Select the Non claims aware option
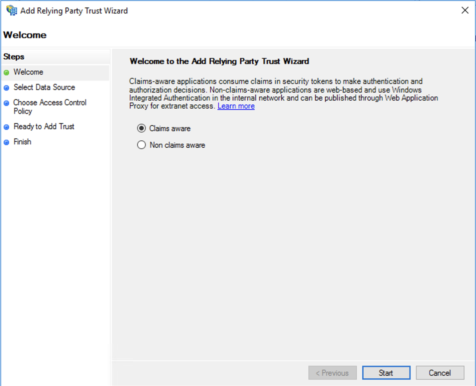Screen dimensions: 476x386 (141, 145)
